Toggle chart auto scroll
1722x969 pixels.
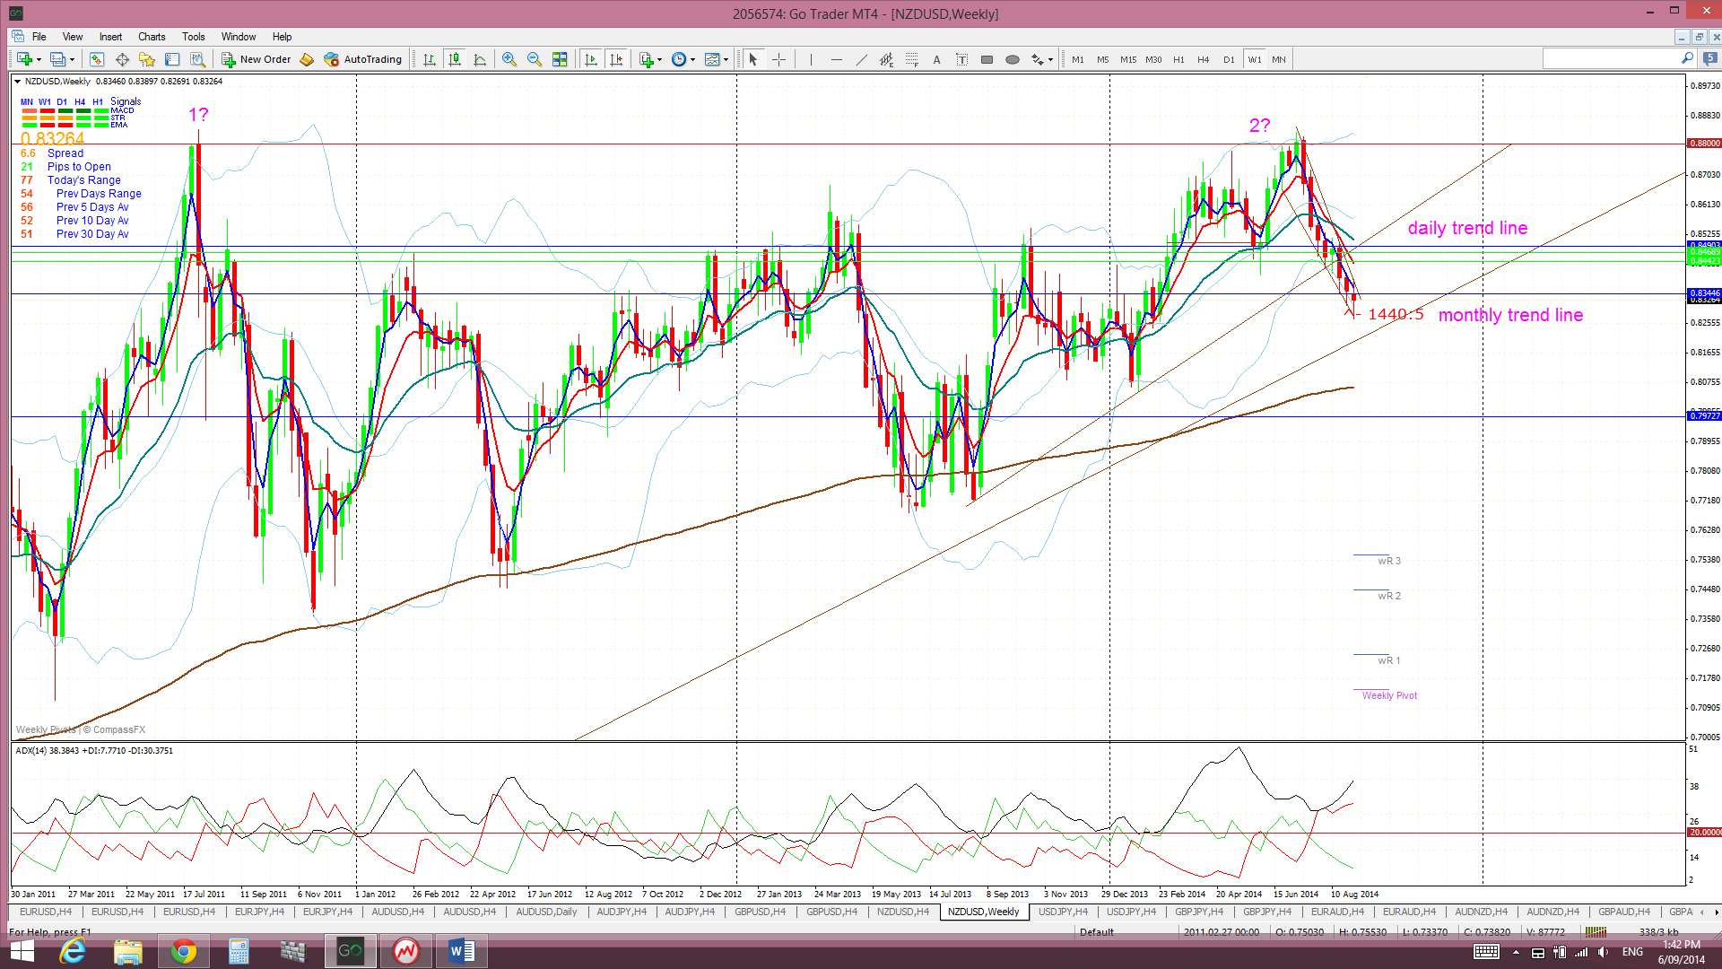[x=591, y=59]
